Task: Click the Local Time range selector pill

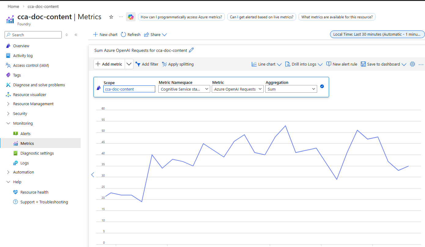Action: 377,34
